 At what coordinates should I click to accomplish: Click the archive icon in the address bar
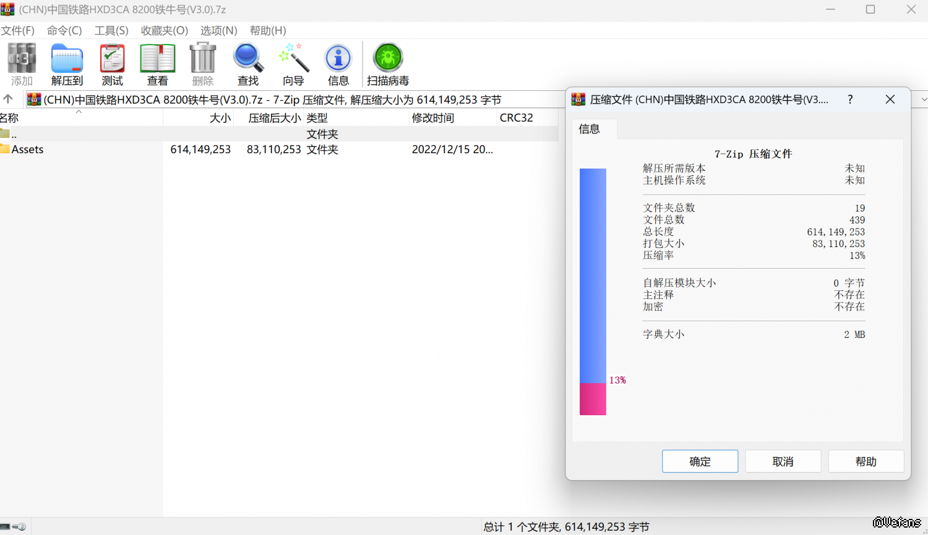(x=34, y=99)
